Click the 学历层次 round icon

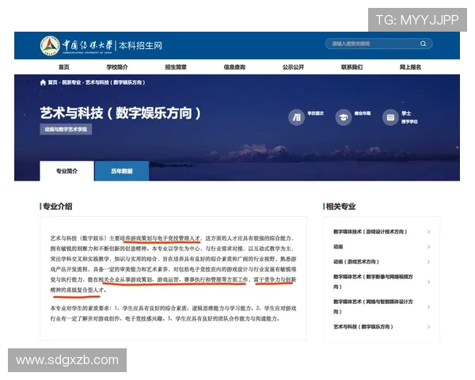(x=296, y=117)
